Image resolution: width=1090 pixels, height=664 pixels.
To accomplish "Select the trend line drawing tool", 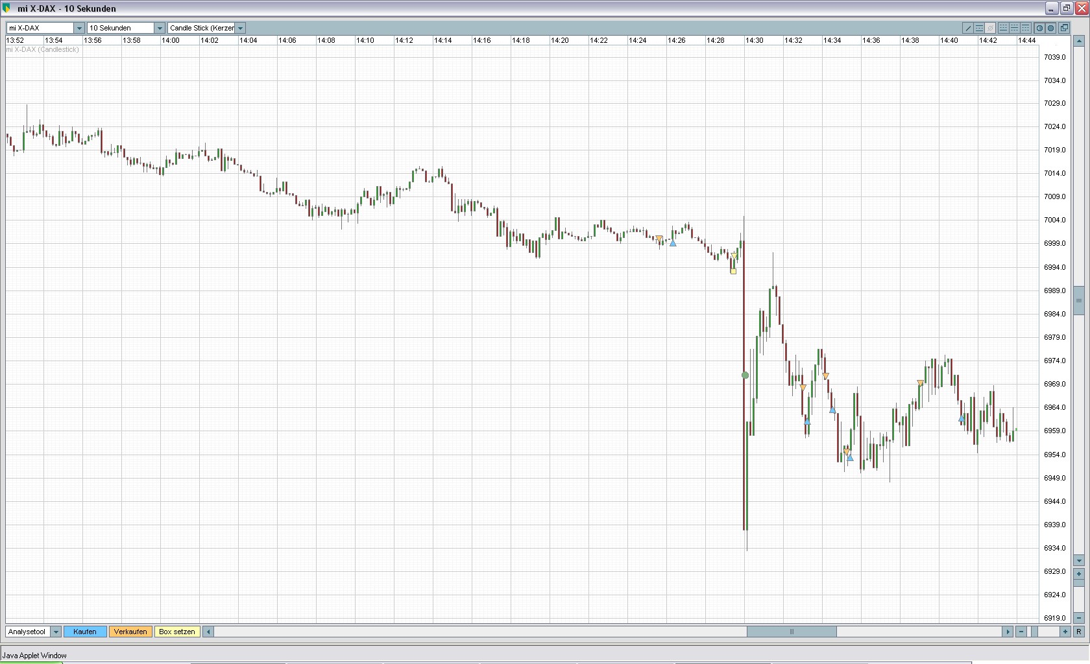I will (x=968, y=28).
